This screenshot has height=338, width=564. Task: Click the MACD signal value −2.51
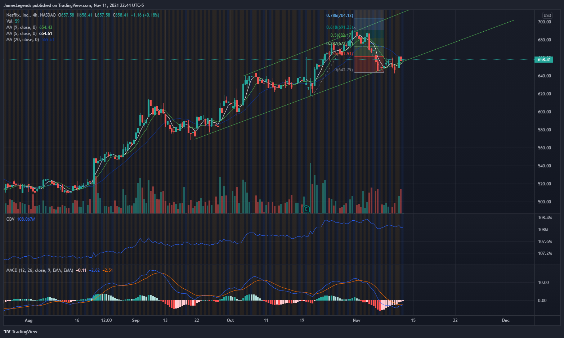[108, 270]
